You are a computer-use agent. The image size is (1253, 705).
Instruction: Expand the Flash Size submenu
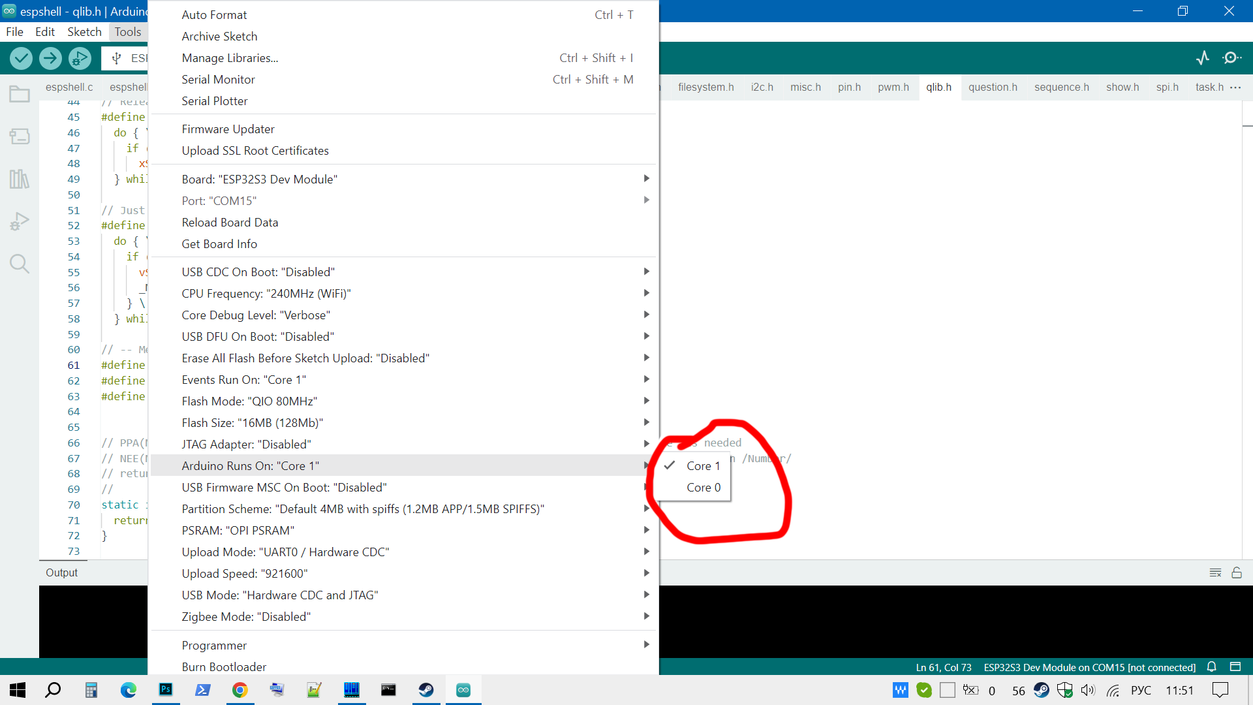click(403, 423)
